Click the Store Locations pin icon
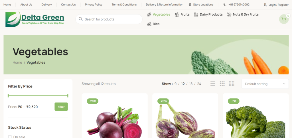 coord(190,5)
